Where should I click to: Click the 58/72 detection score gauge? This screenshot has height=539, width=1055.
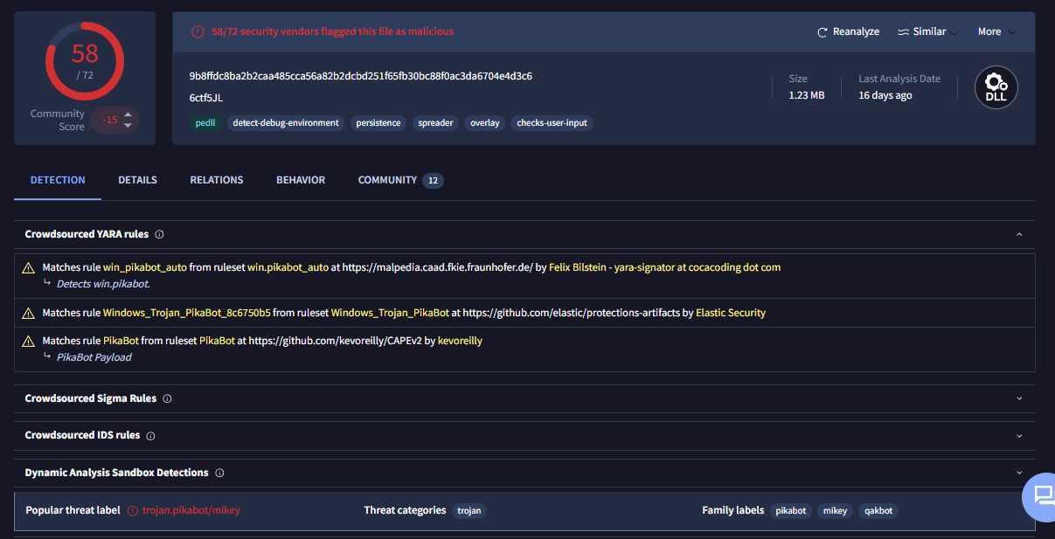(85, 60)
